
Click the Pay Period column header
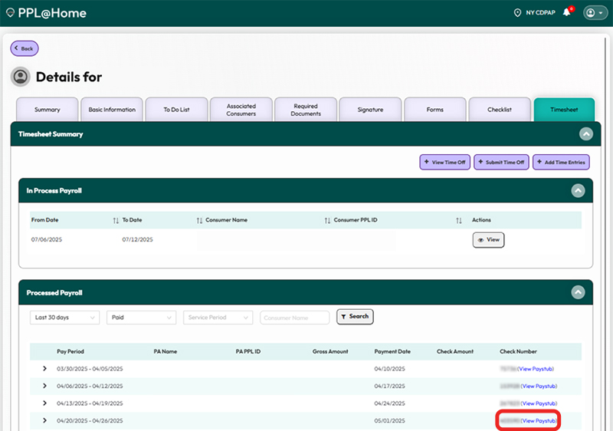coord(70,351)
